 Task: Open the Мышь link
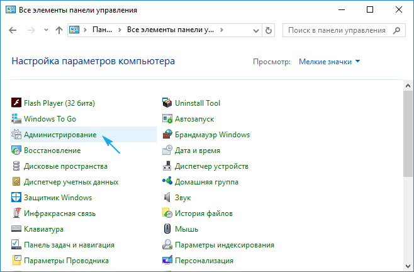tap(186, 229)
